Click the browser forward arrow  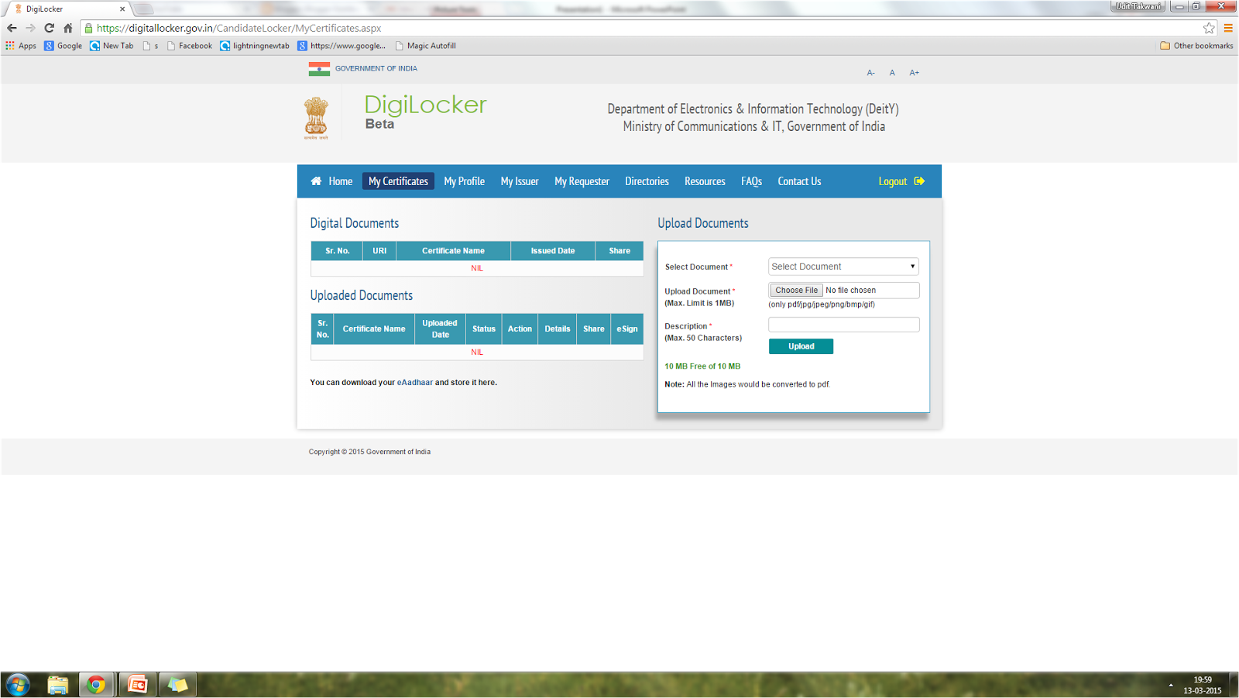pos(30,28)
